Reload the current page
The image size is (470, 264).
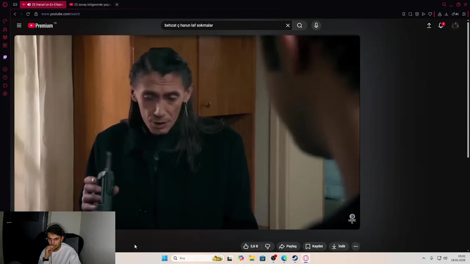coord(28,14)
